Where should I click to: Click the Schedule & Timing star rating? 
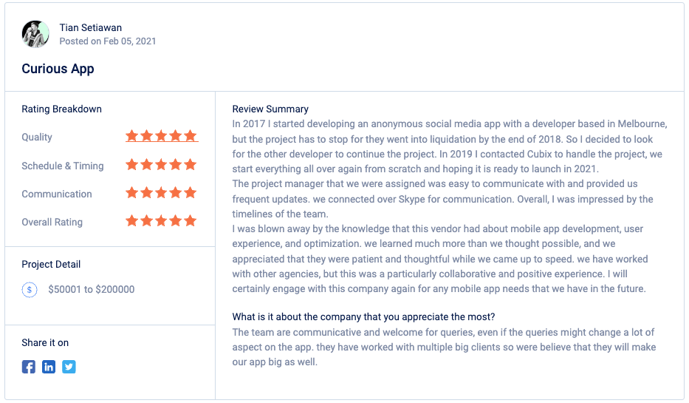tap(161, 165)
